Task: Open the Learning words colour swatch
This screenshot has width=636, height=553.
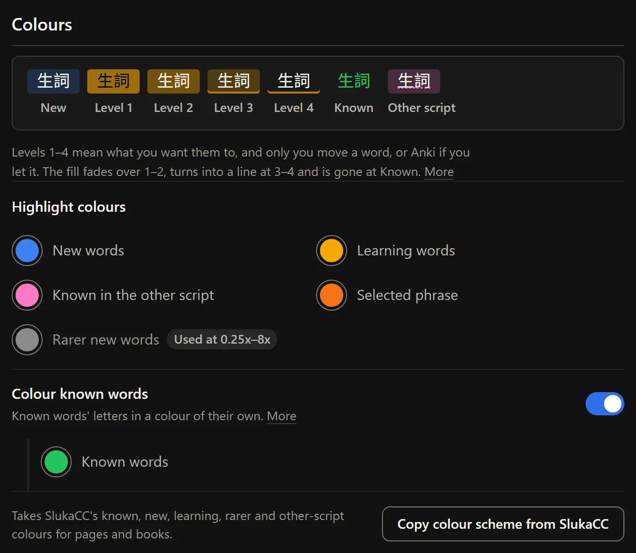Action: pos(332,251)
